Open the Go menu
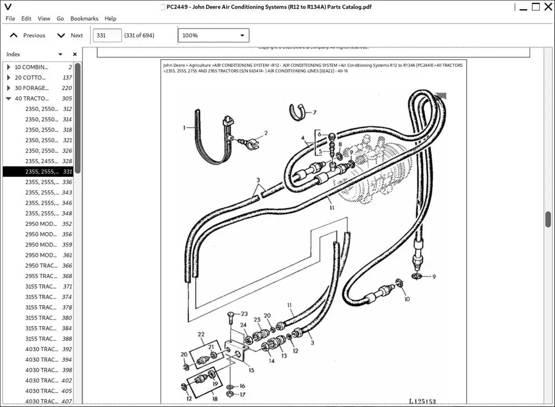 tap(60, 18)
